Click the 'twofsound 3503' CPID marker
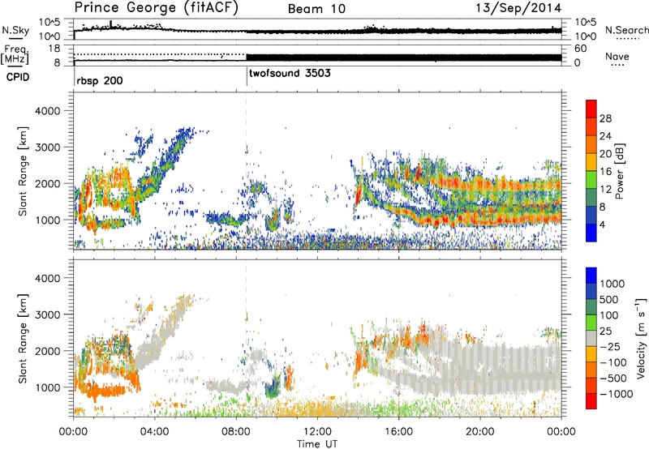The height and width of the screenshot is (449, 649). pos(290,73)
